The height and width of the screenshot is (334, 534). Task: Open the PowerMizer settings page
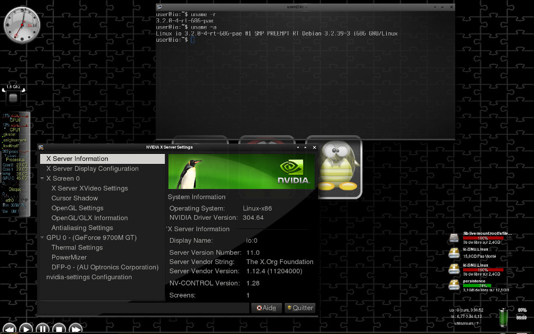click(x=69, y=257)
